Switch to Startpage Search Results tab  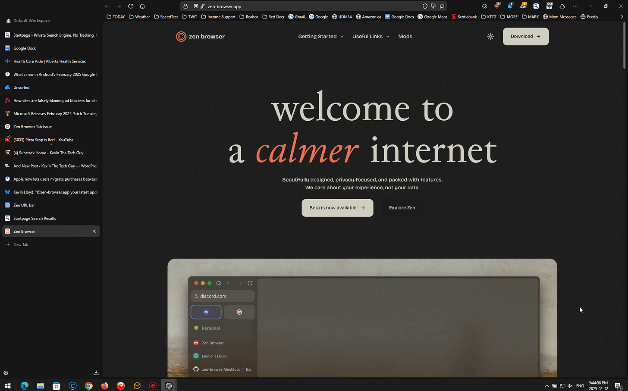(x=51, y=218)
